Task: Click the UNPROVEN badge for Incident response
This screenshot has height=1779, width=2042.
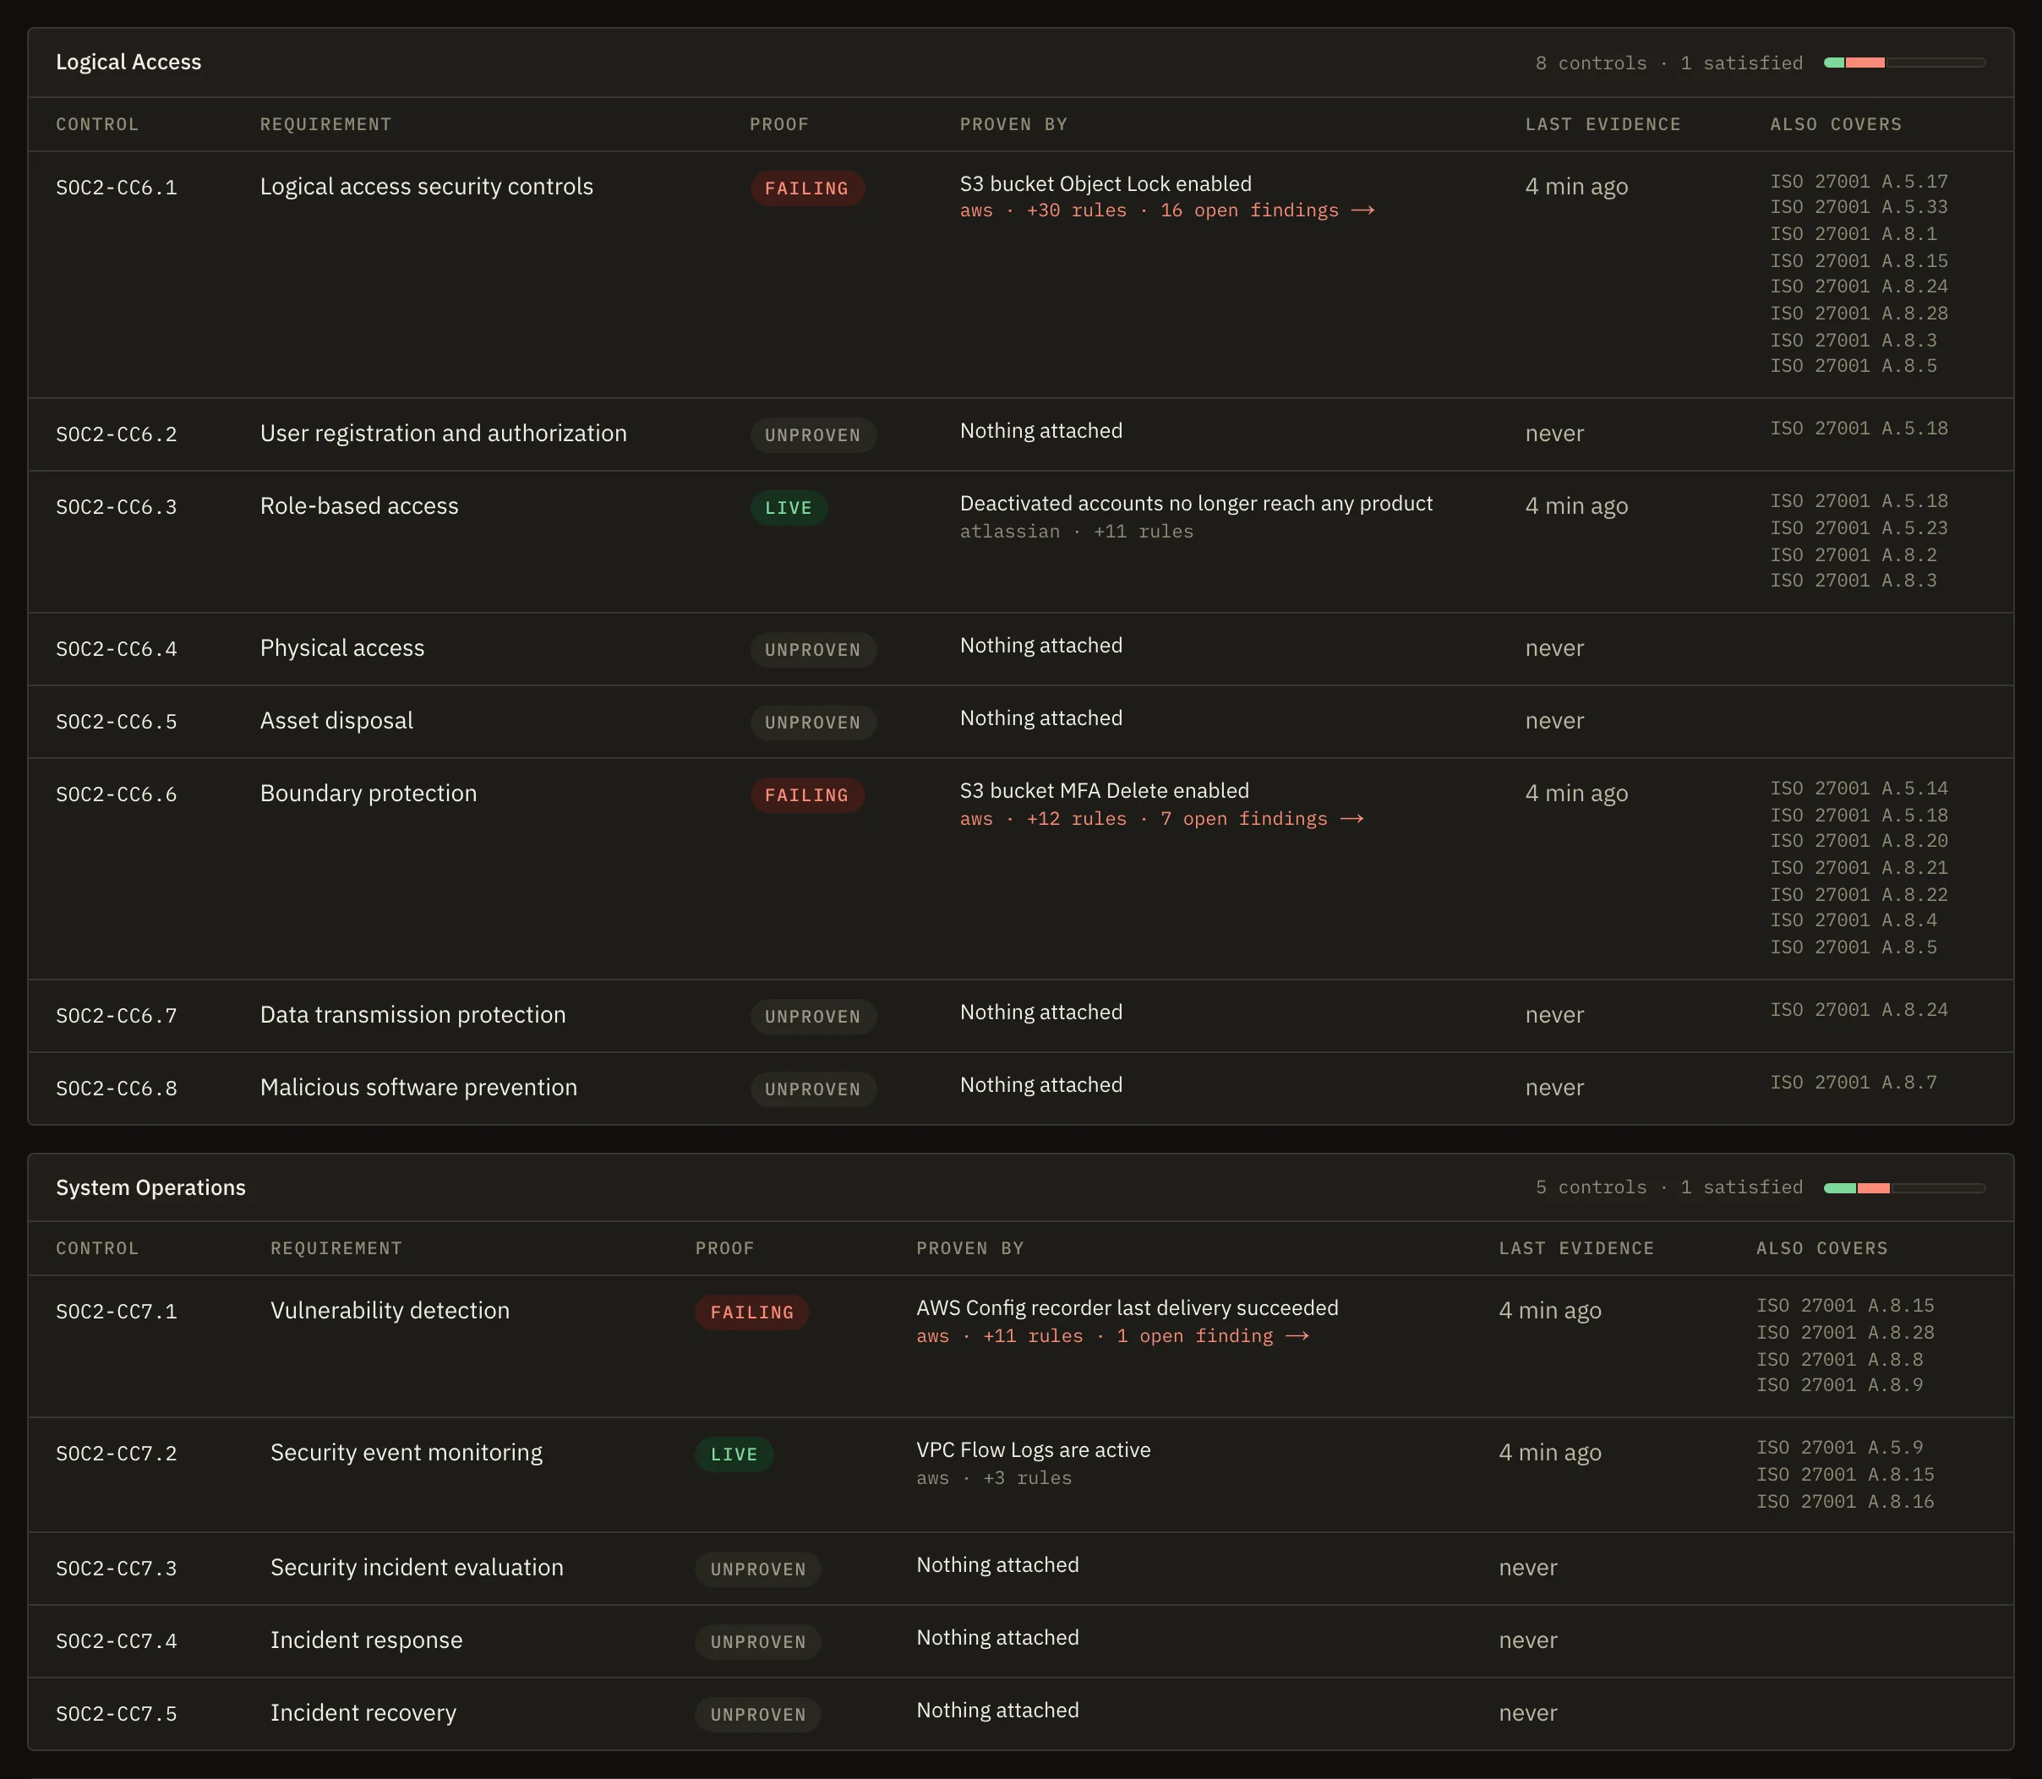Action: [757, 1642]
